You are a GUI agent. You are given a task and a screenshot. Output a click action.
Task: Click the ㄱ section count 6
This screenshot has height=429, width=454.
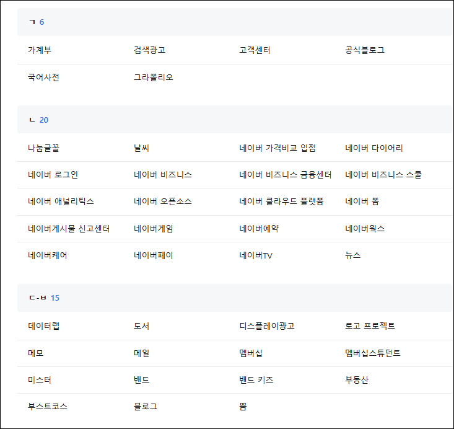coord(41,22)
